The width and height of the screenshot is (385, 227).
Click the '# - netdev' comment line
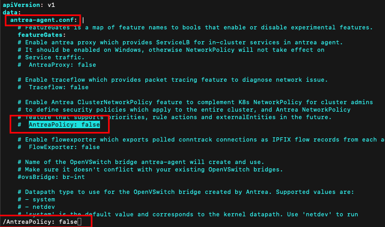pos(36,207)
